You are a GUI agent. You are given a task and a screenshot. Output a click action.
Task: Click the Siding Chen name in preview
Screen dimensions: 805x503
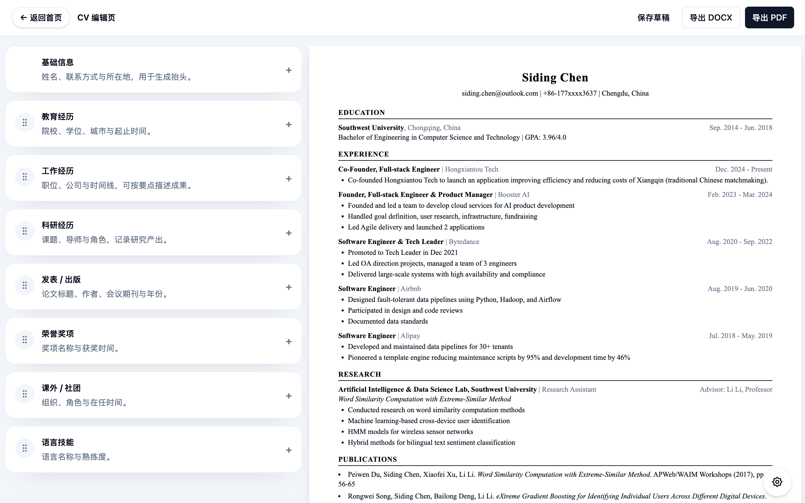[x=555, y=78]
